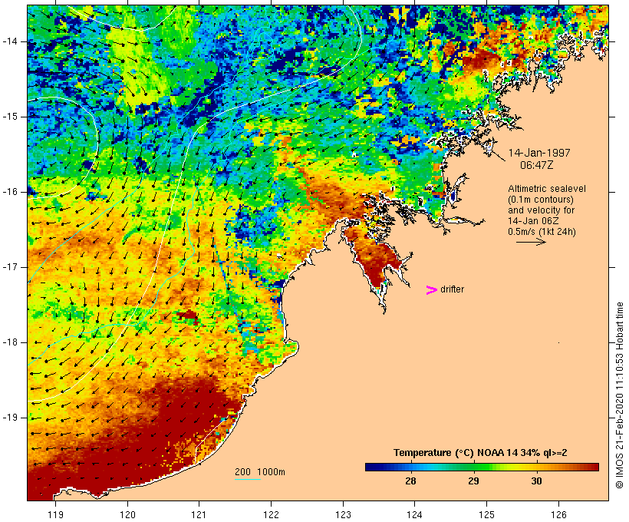Click the longitude axis label '126'
The height and width of the screenshot is (522, 629).
point(558,514)
